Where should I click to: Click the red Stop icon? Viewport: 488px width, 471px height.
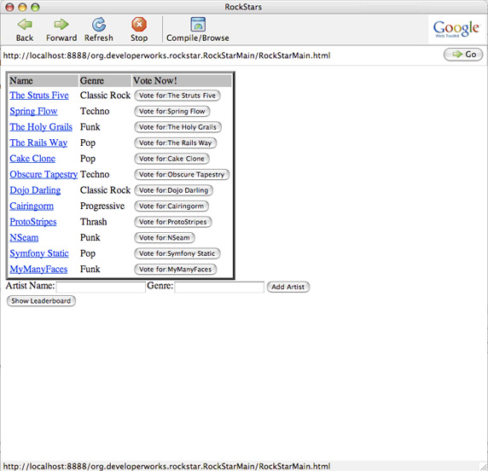[139, 24]
